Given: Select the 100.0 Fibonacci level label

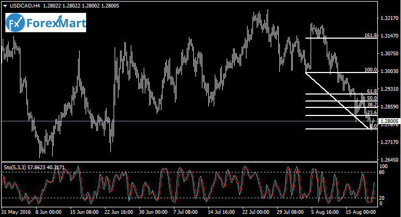Looking at the screenshot, I should [x=370, y=69].
